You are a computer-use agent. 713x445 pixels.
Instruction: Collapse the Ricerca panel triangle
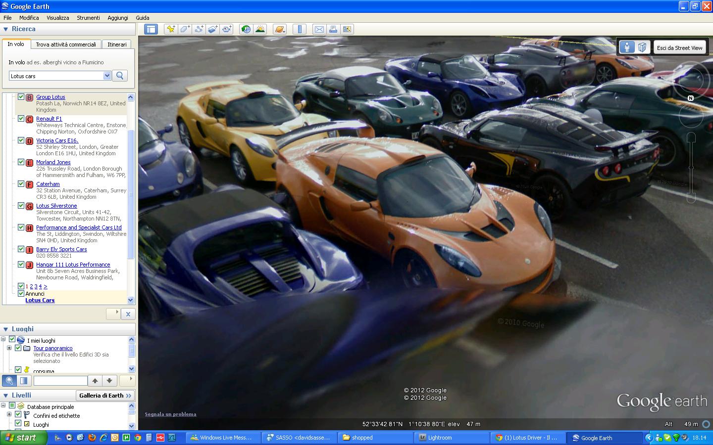pos(6,29)
